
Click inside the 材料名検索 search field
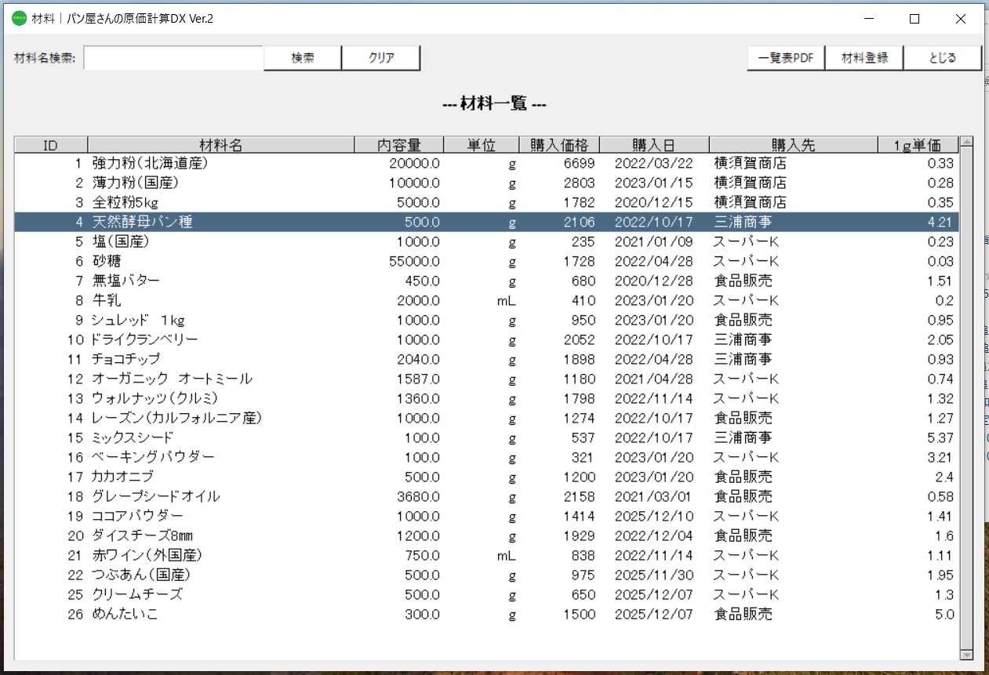pos(173,57)
